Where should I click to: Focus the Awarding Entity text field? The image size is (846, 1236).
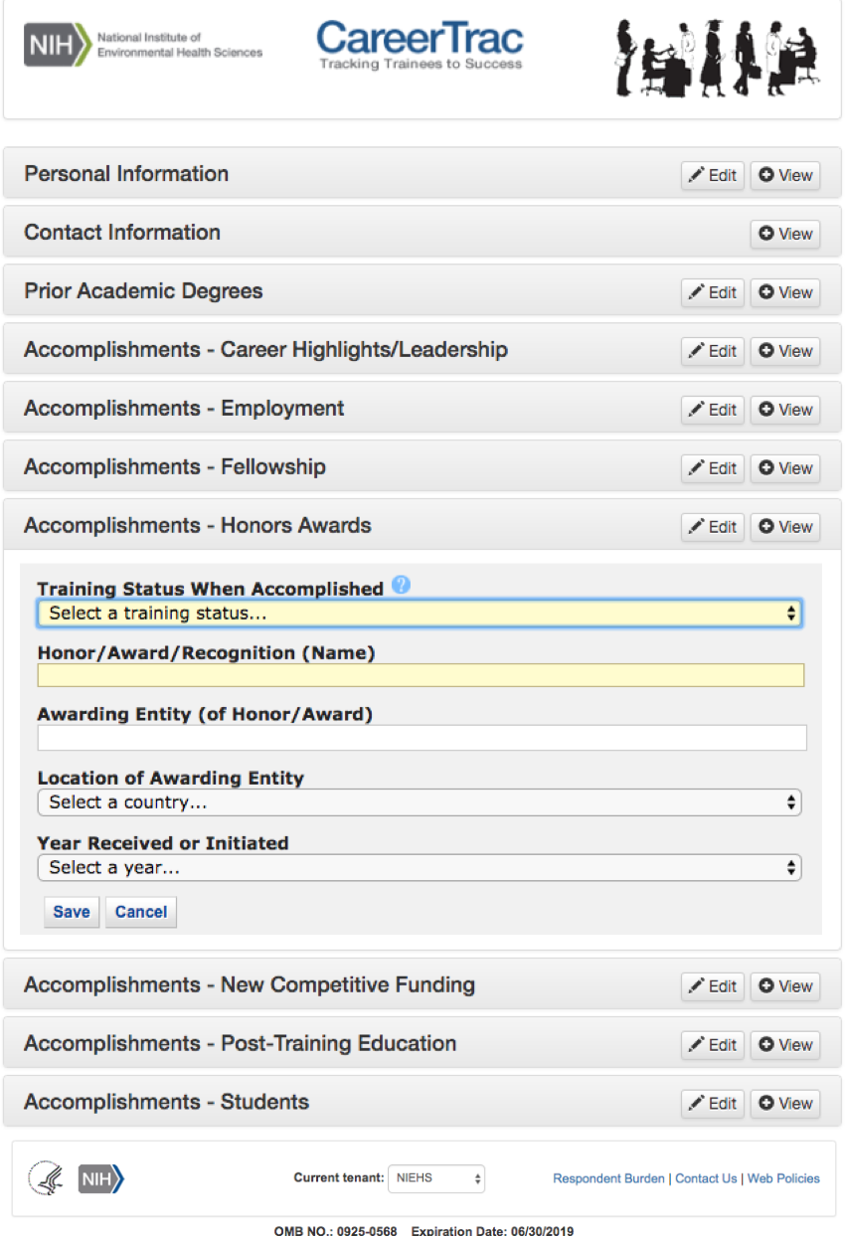(x=422, y=738)
